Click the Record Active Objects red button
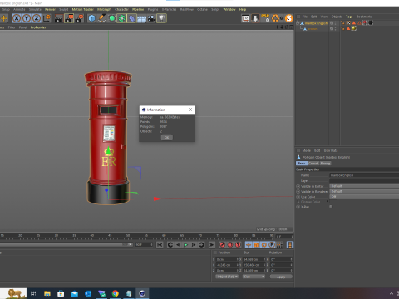The height and width of the screenshot is (299, 399). point(223,245)
